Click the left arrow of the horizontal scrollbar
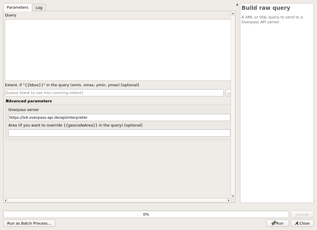 tap(5, 200)
